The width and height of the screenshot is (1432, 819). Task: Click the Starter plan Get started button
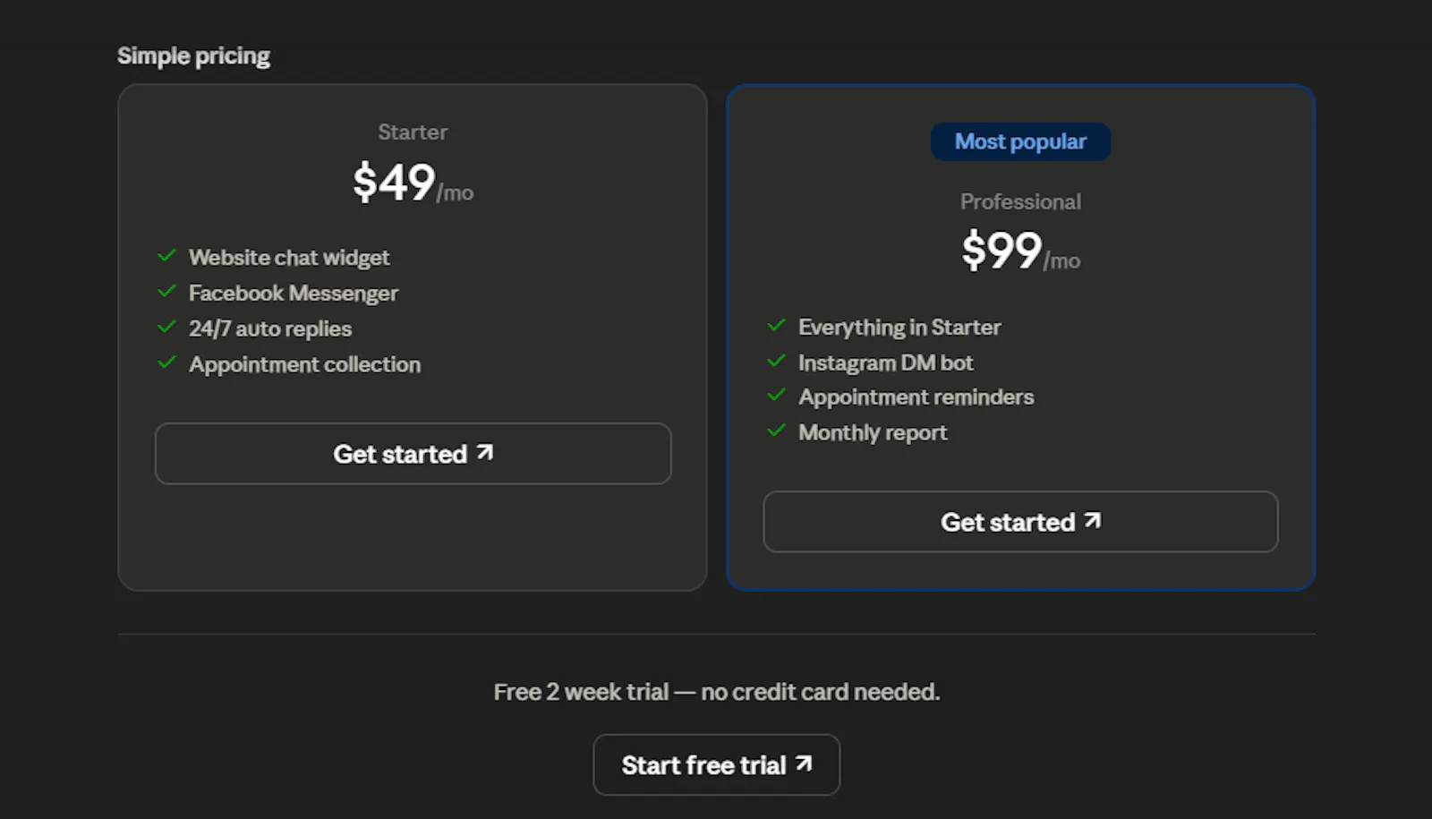coord(413,454)
